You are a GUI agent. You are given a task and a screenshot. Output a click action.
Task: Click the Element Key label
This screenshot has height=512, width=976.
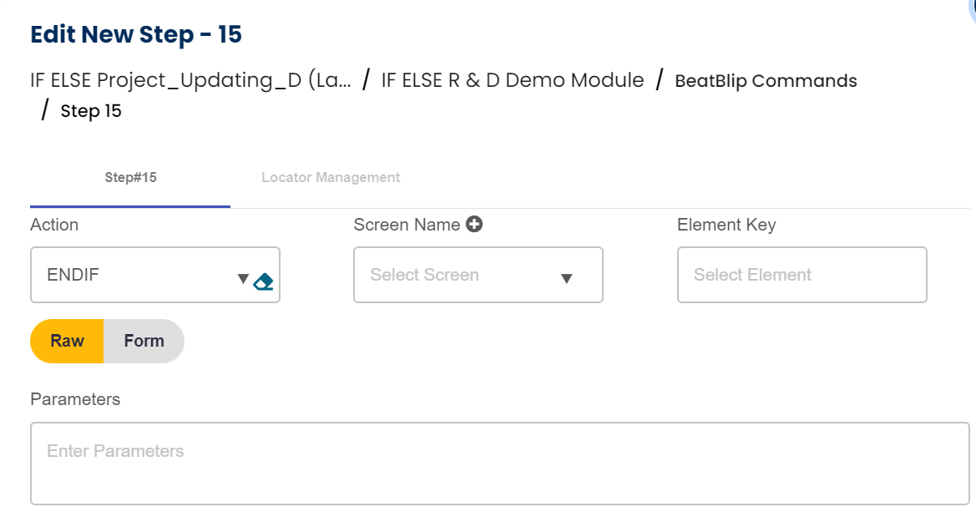coord(726,225)
